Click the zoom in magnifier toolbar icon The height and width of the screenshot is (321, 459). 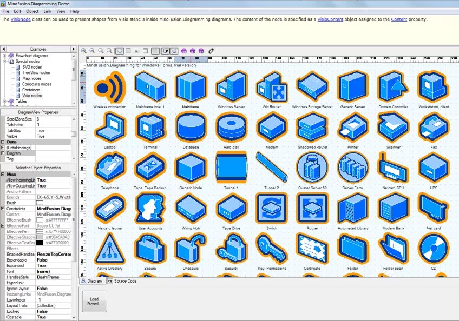[84, 51]
